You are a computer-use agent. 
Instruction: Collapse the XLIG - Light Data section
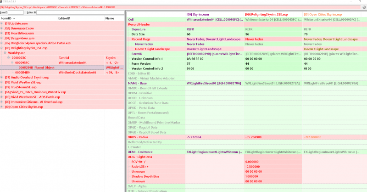(140, 157)
